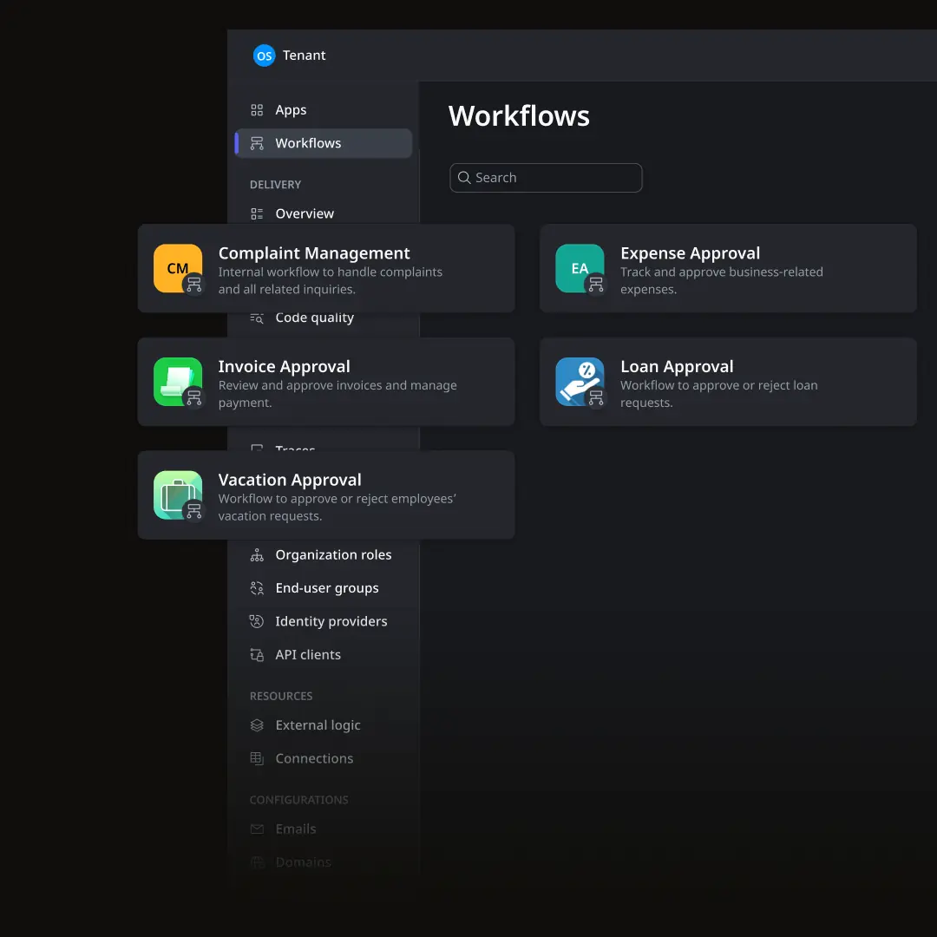Click the Loan Approval hand-coin icon
The width and height of the screenshot is (937, 937).
pyautogui.click(x=580, y=382)
